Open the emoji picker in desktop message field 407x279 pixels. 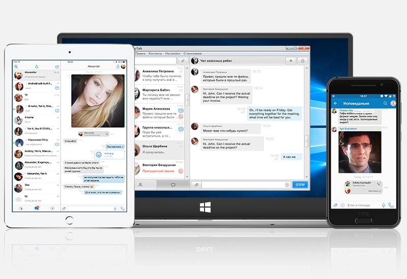287,185
